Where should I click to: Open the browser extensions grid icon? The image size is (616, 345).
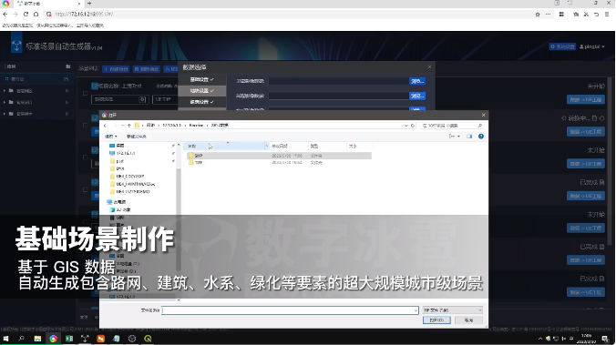561,15
